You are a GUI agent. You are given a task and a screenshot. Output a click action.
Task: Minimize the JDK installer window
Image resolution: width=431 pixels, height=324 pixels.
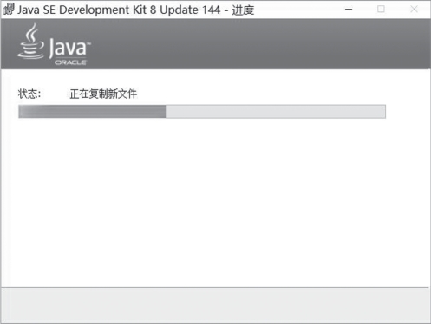click(x=349, y=10)
